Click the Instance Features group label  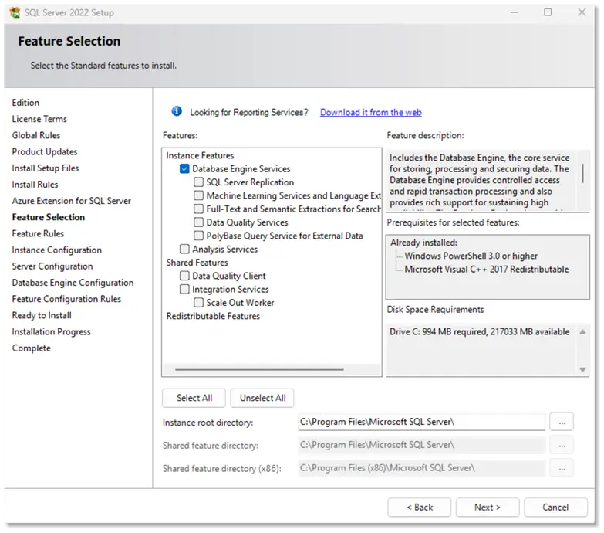(200, 155)
